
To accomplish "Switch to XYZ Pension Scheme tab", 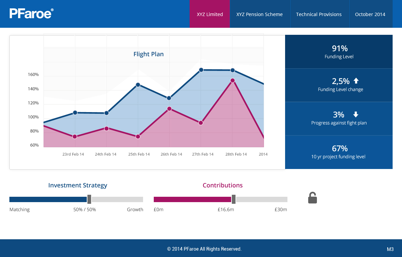I will [260, 14].
